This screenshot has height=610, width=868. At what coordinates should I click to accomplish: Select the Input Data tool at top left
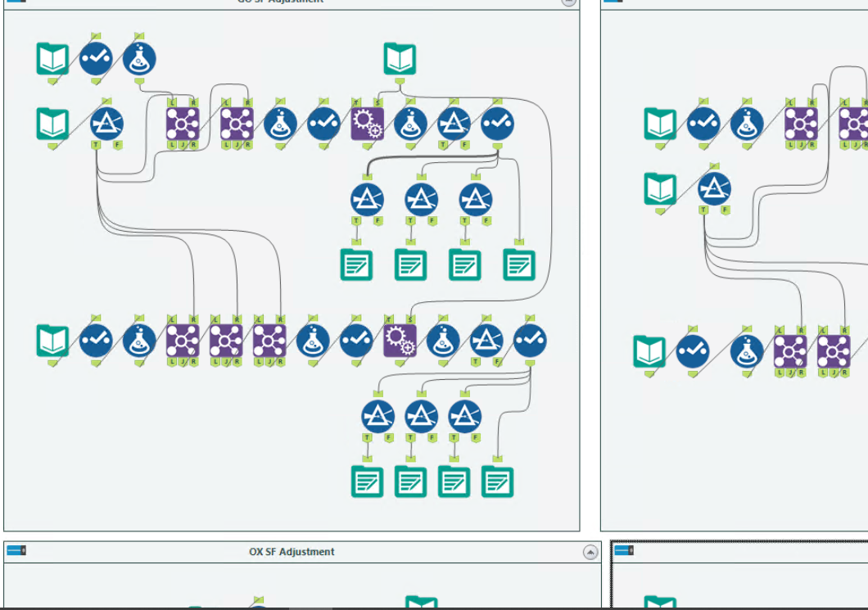[52, 59]
